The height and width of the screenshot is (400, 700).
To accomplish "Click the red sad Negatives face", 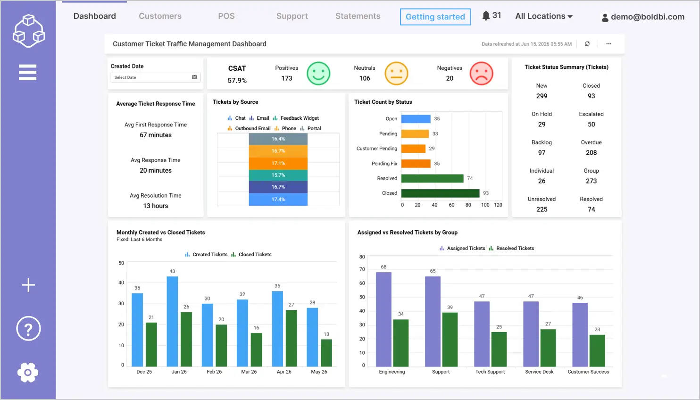I will 481,74.
